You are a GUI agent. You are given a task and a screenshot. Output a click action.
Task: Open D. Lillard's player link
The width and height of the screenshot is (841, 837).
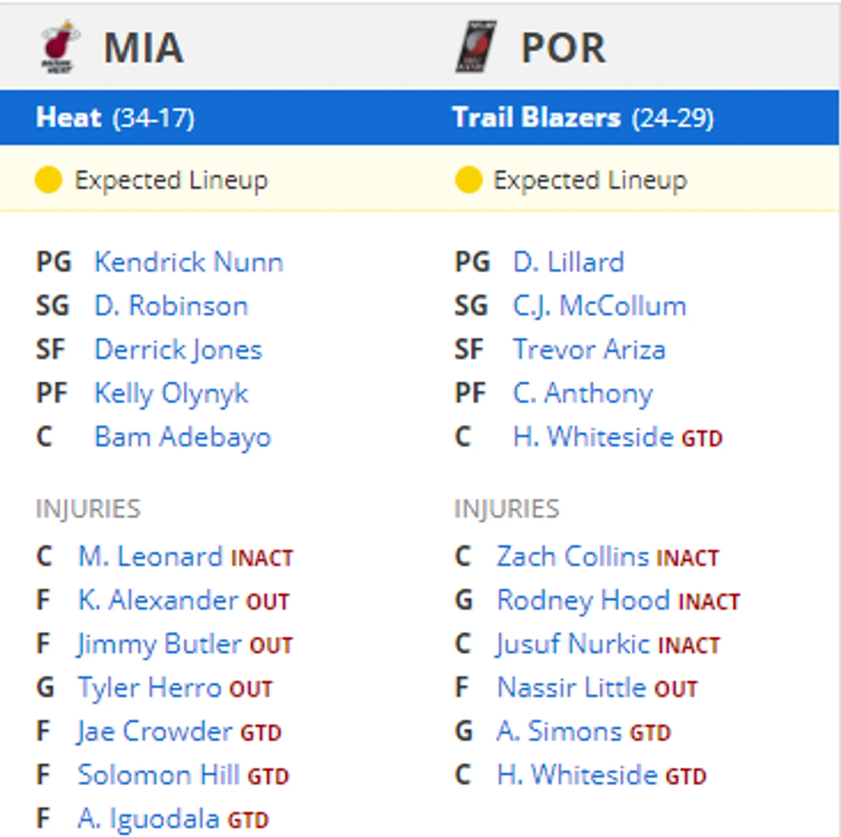pos(569,262)
